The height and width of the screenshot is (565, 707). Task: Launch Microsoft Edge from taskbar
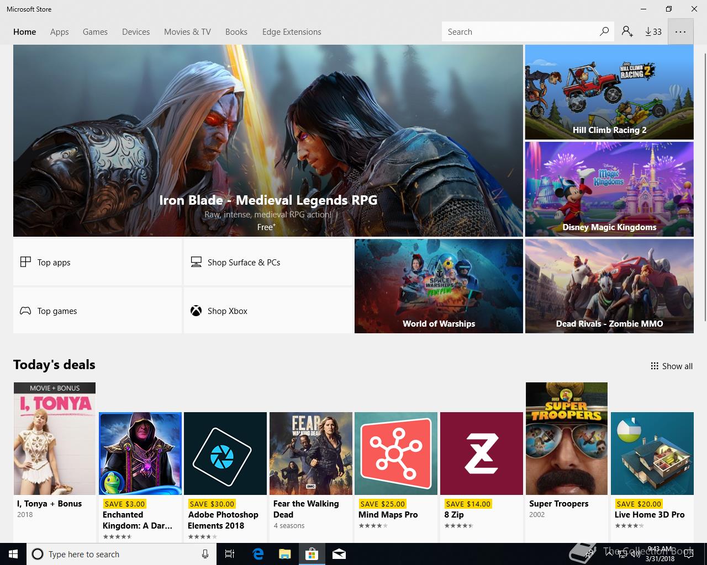tap(257, 554)
